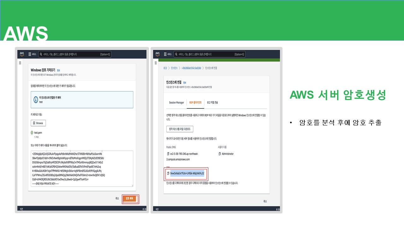The image size is (404, 227).
Task: Click 취소 in the connect to instance screen
Action: 265,201
